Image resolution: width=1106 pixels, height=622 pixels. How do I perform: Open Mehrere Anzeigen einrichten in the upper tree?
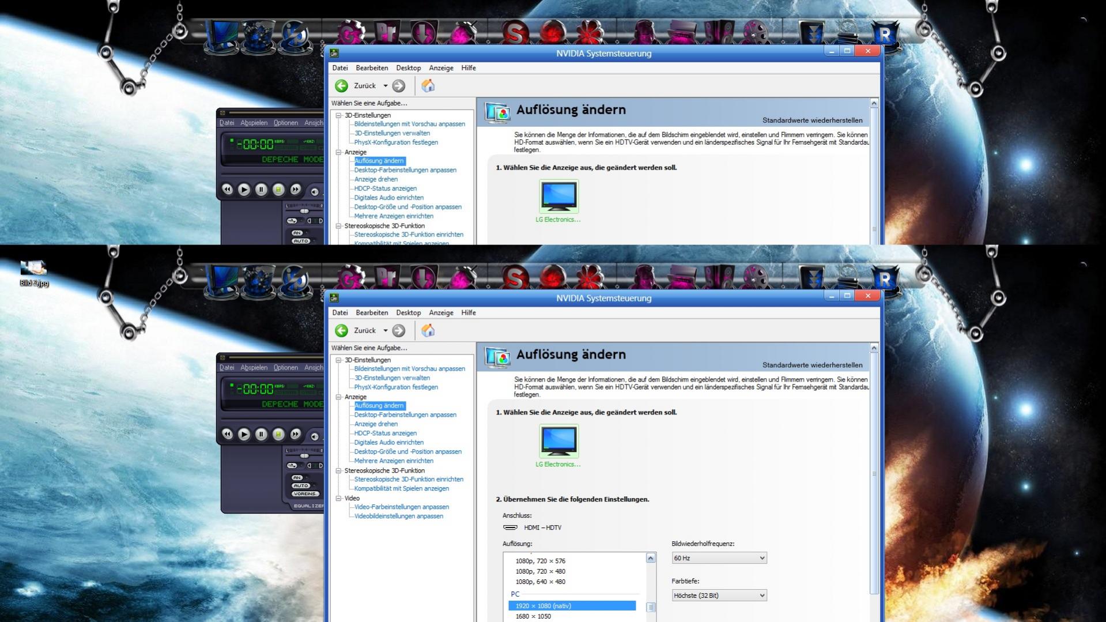click(x=394, y=216)
